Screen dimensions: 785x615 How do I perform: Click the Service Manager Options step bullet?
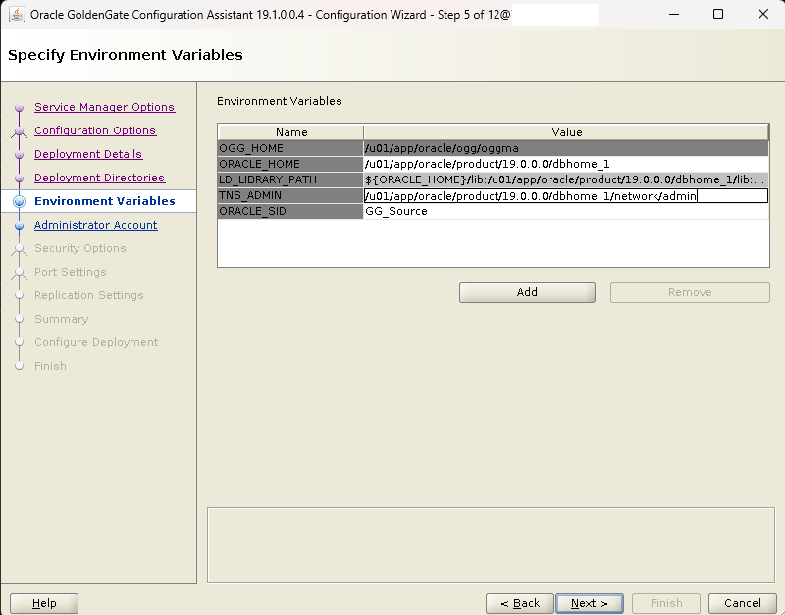(x=19, y=107)
